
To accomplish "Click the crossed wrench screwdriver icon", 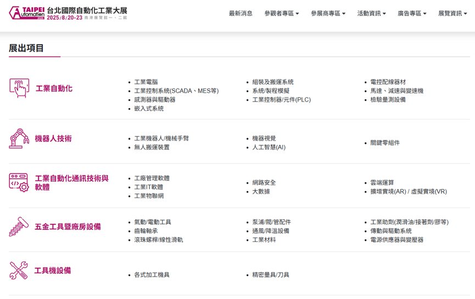I will point(19,270).
